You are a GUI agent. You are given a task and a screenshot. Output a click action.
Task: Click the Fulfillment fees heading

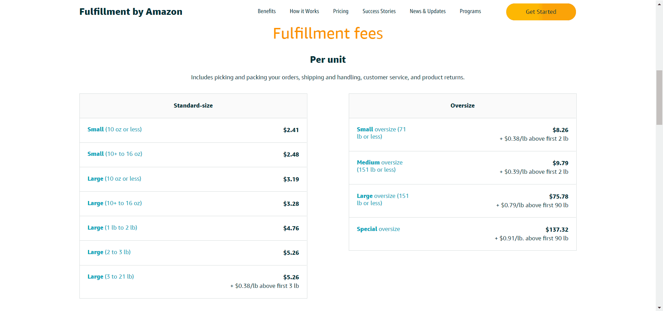point(328,33)
